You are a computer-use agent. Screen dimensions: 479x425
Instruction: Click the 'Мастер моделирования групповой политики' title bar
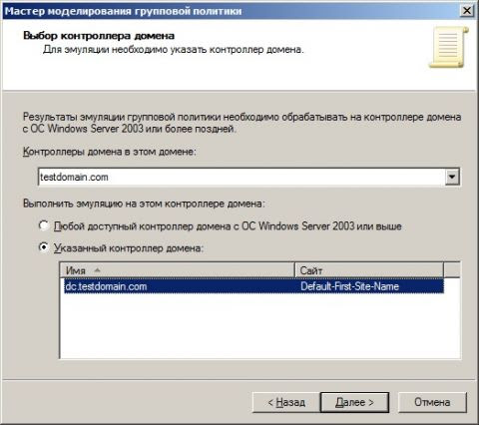coord(123,11)
